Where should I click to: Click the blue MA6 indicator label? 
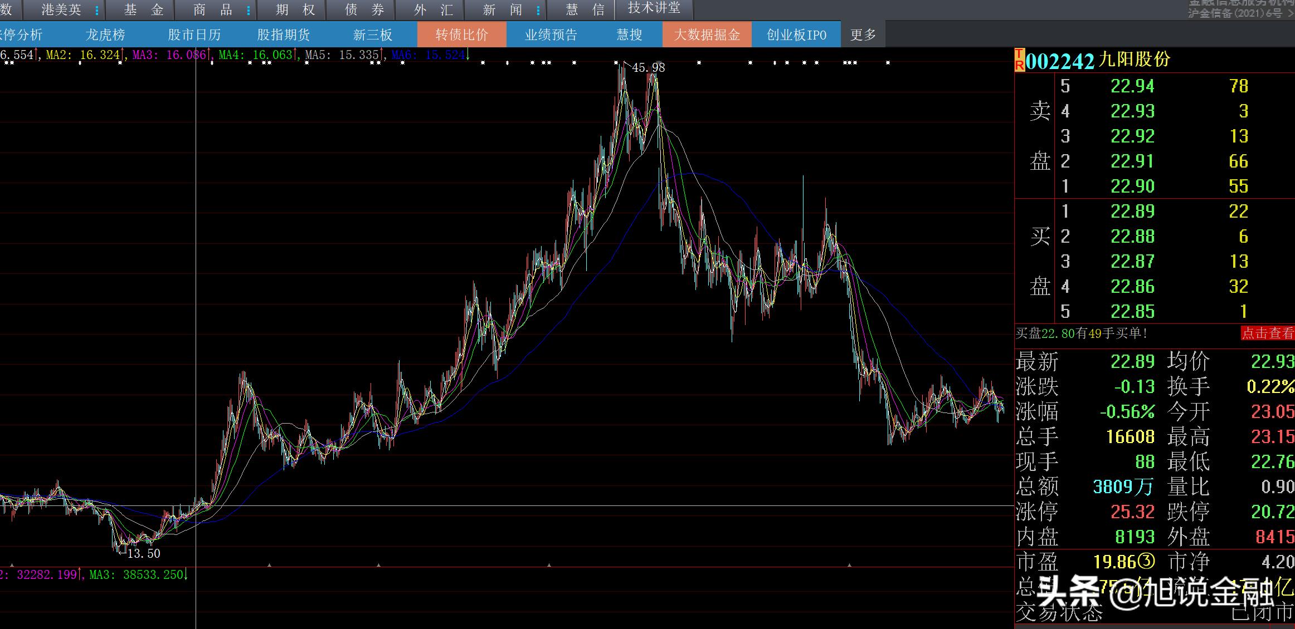point(428,55)
